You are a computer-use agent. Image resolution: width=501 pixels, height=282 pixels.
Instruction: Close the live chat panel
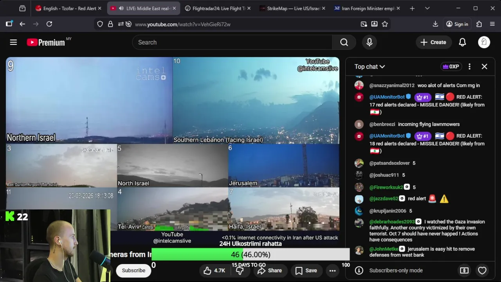pyautogui.click(x=484, y=67)
